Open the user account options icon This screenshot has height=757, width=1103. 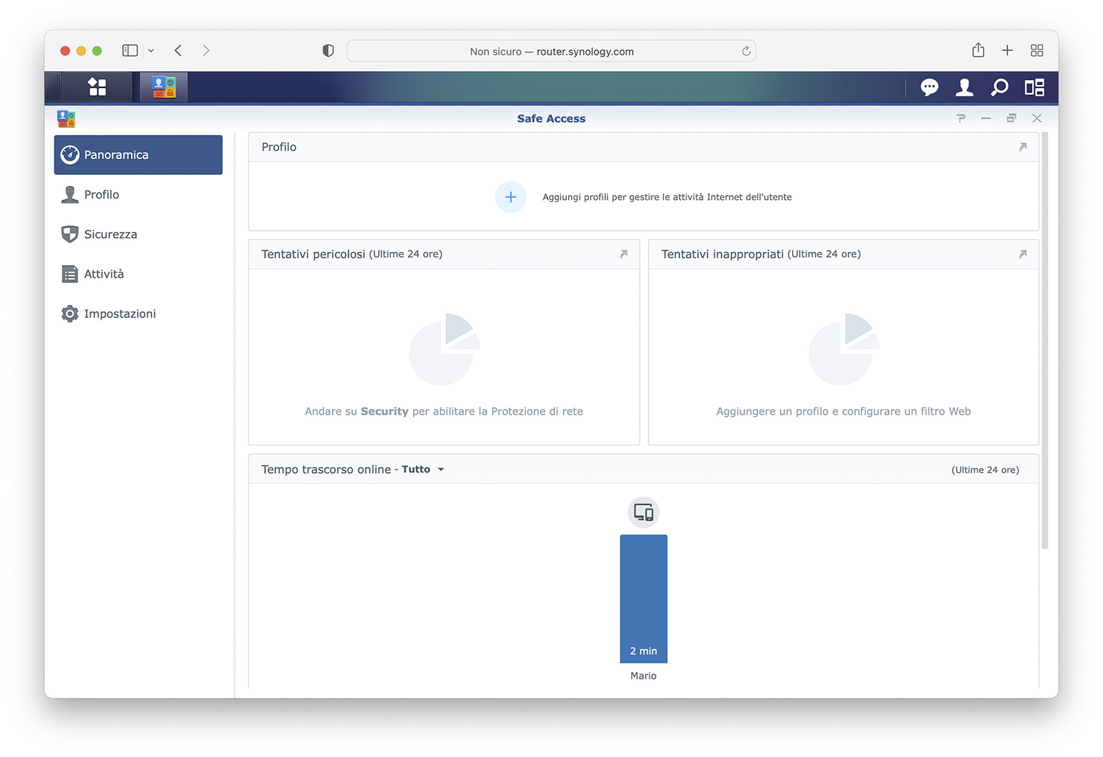click(x=964, y=87)
